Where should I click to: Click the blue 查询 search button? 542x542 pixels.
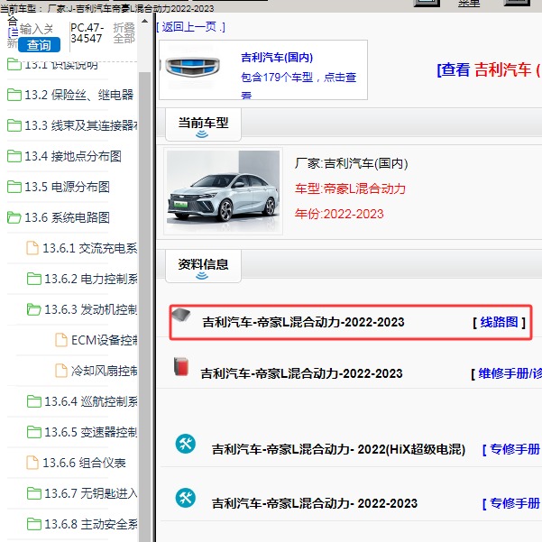[x=39, y=45]
